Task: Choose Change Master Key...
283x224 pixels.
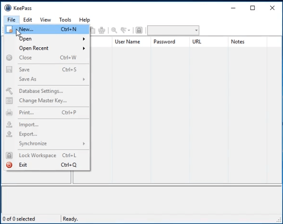Action: [47, 100]
